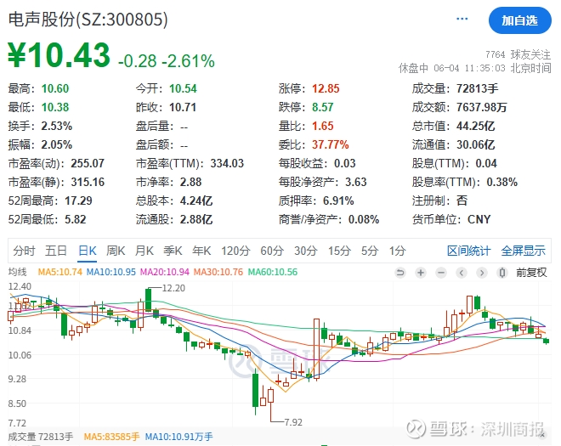Click the MA5:10.74 moving average label
This screenshot has width=561, height=446.
(60, 272)
